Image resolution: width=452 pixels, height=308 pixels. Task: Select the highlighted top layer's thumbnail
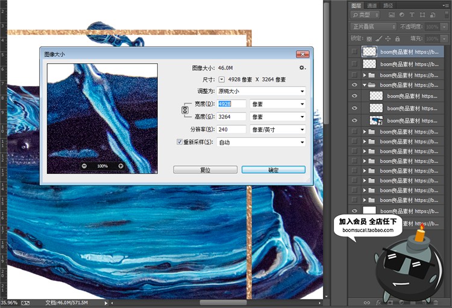coord(369,52)
